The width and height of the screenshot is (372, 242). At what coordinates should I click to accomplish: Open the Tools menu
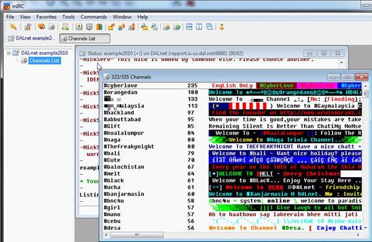[x=69, y=17]
